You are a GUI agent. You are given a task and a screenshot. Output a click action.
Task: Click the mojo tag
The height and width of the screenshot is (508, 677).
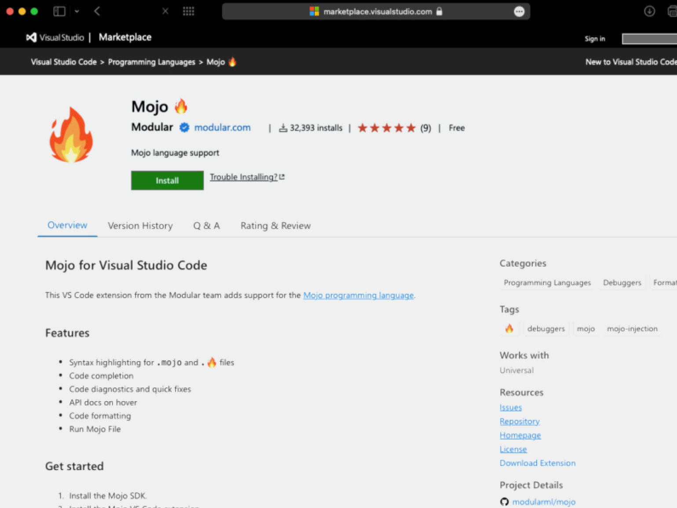tap(586, 329)
